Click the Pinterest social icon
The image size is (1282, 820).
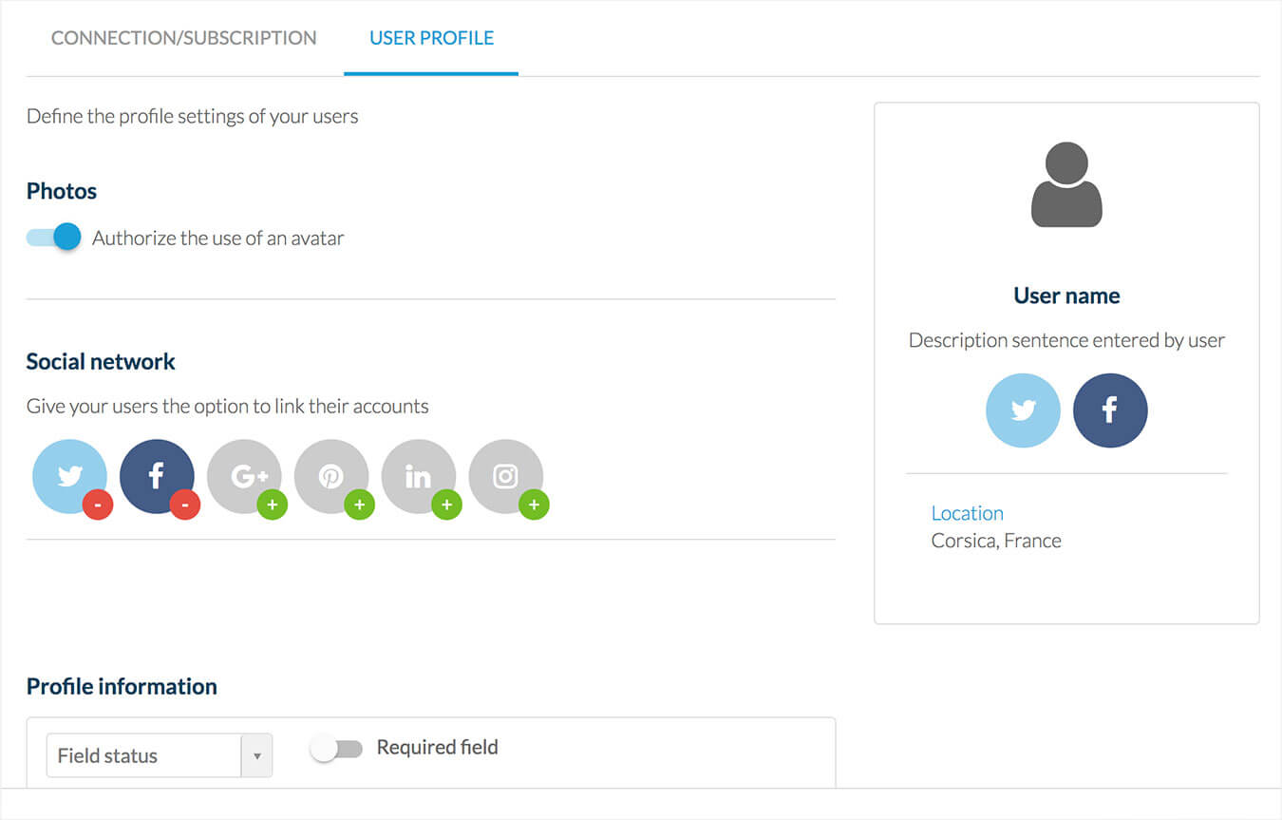[330, 476]
